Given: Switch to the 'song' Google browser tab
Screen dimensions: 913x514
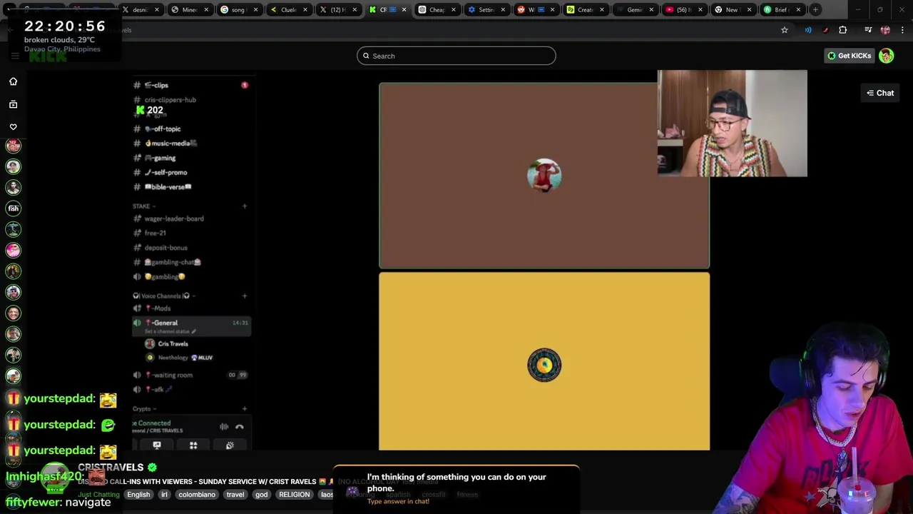Looking at the screenshot, I should click(239, 10).
